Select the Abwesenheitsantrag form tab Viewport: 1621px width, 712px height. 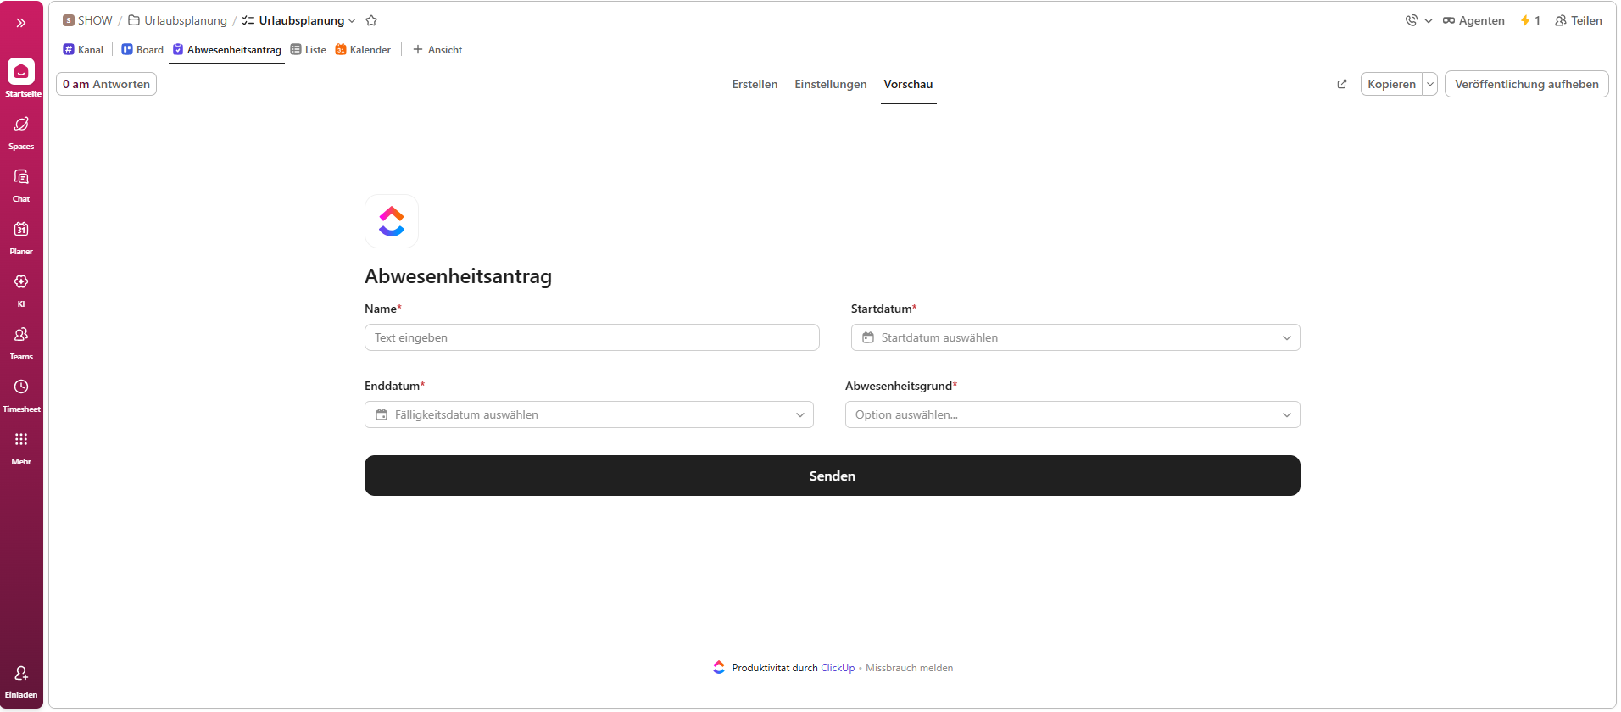tap(227, 50)
